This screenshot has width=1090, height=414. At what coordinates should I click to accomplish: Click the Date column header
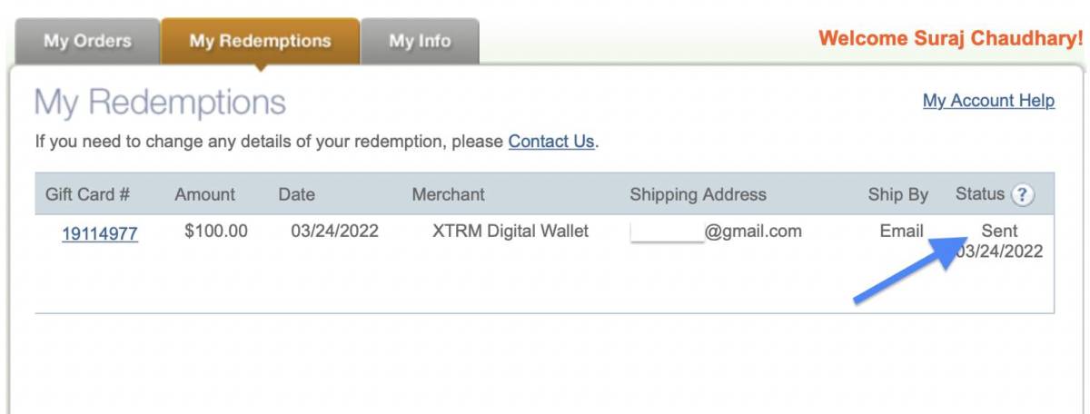pos(297,194)
